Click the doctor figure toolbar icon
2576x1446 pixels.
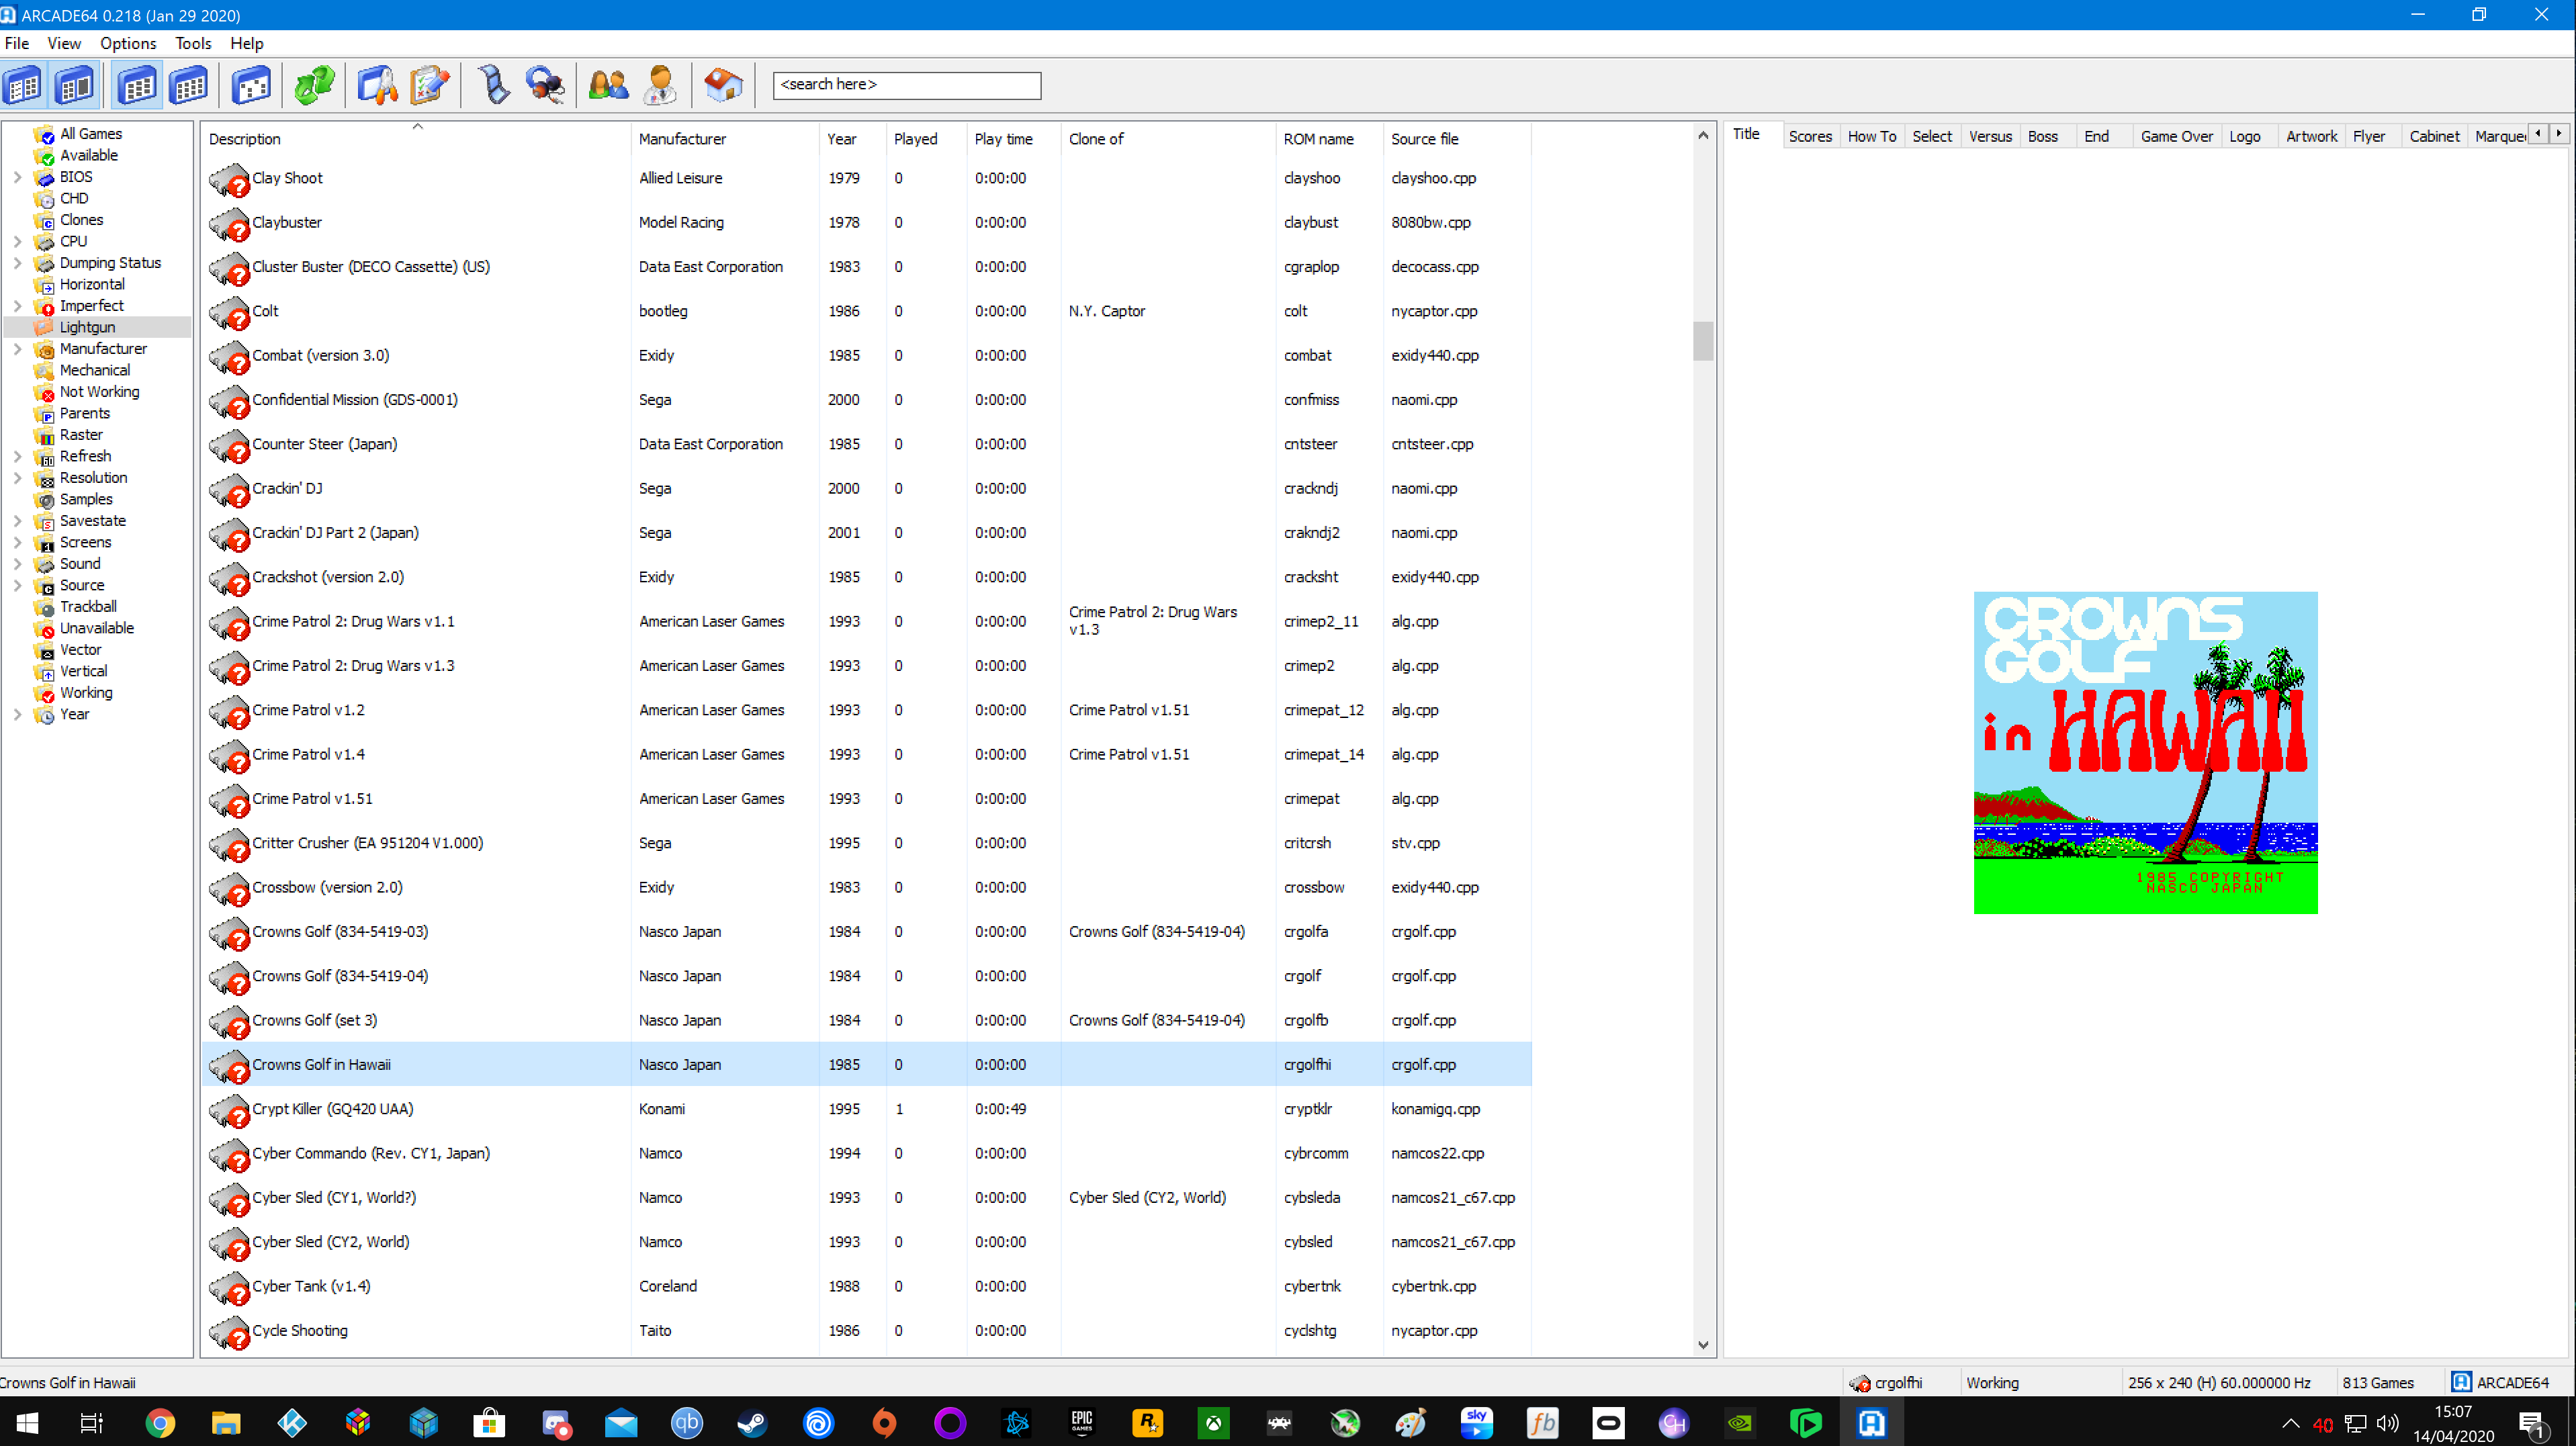click(x=660, y=85)
